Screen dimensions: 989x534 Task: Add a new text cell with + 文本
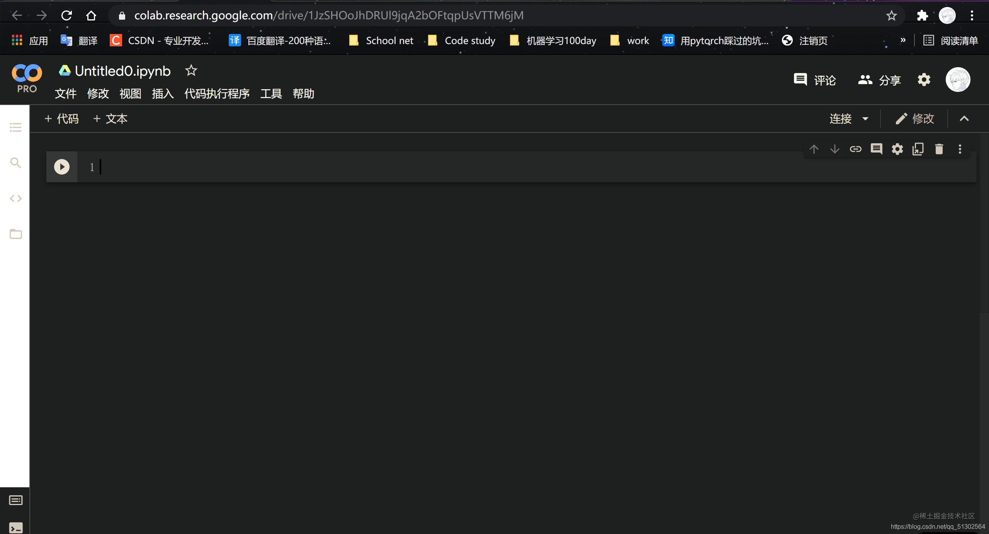coord(110,119)
